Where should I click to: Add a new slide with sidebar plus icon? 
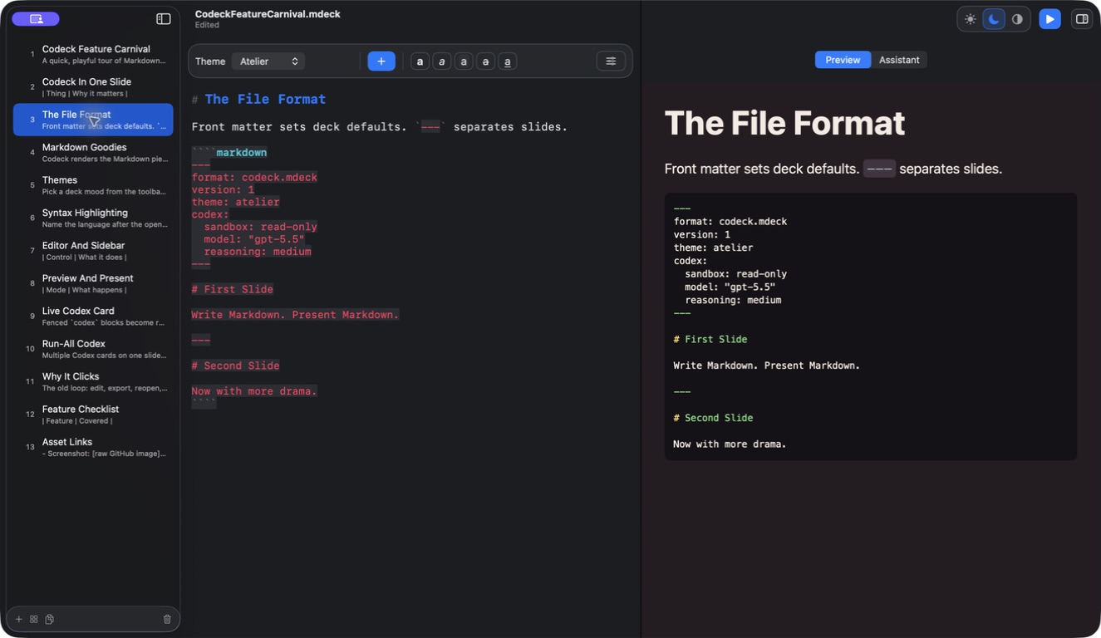[x=19, y=619]
